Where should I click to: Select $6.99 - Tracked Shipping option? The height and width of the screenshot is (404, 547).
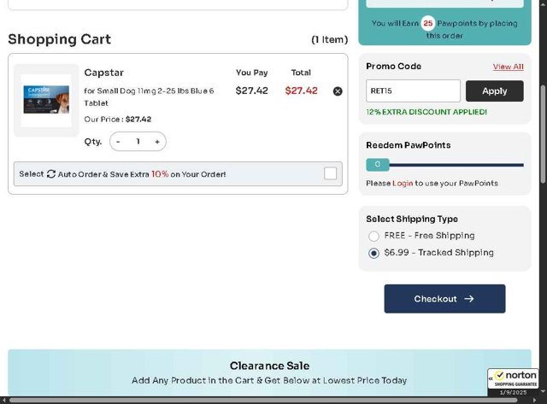(373, 253)
